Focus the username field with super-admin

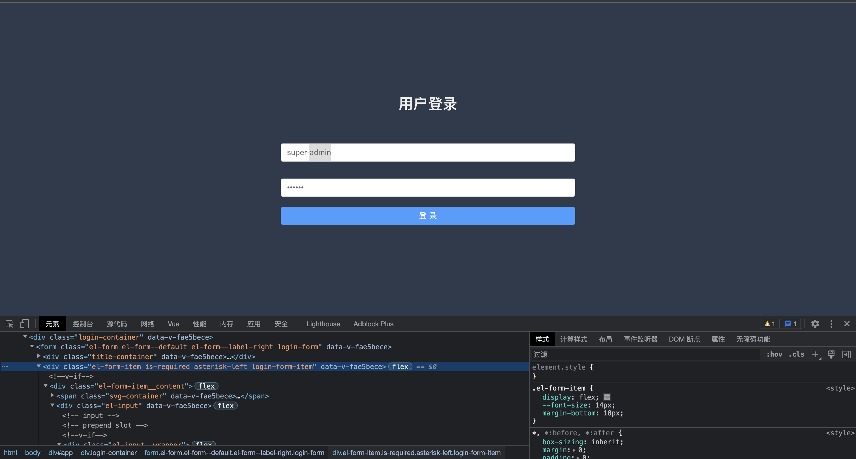[x=428, y=153]
